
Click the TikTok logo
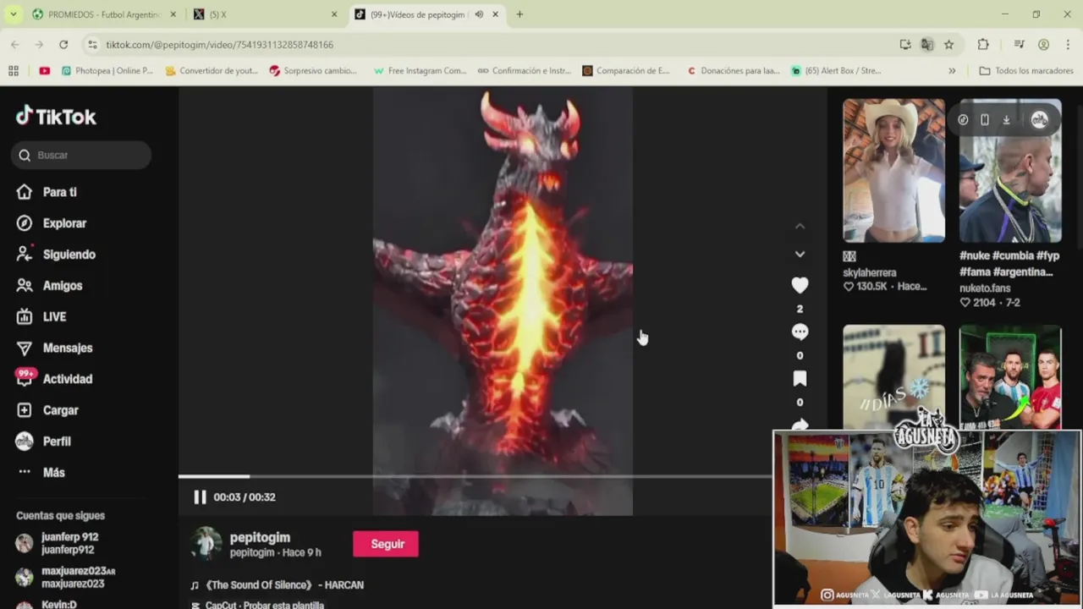click(x=56, y=117)
